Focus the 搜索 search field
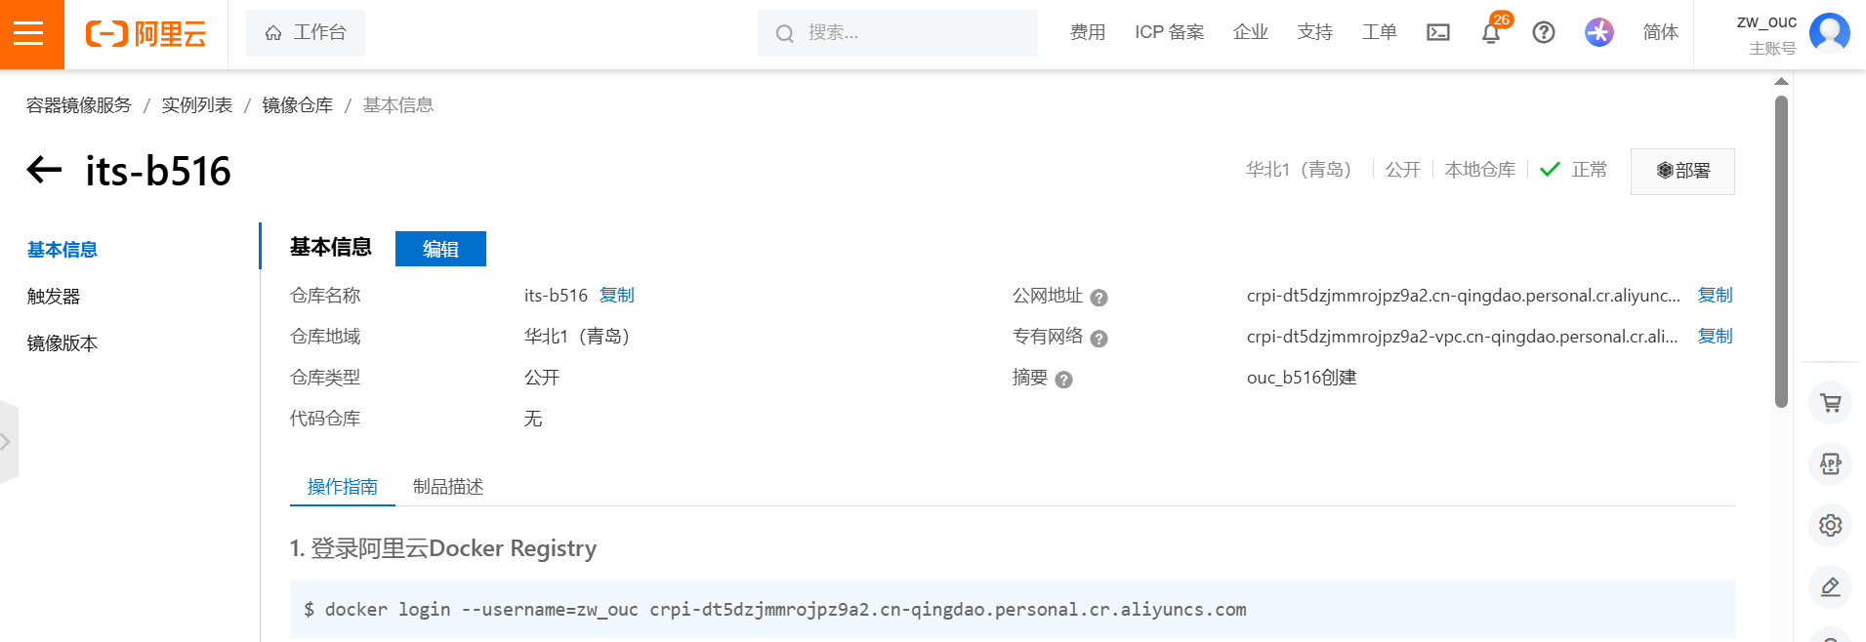The width and height of the screenshot is (1866, 642). 897,33
